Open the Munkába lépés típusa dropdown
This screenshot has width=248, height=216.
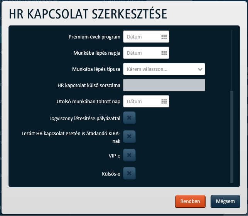(x=164, y=69)
